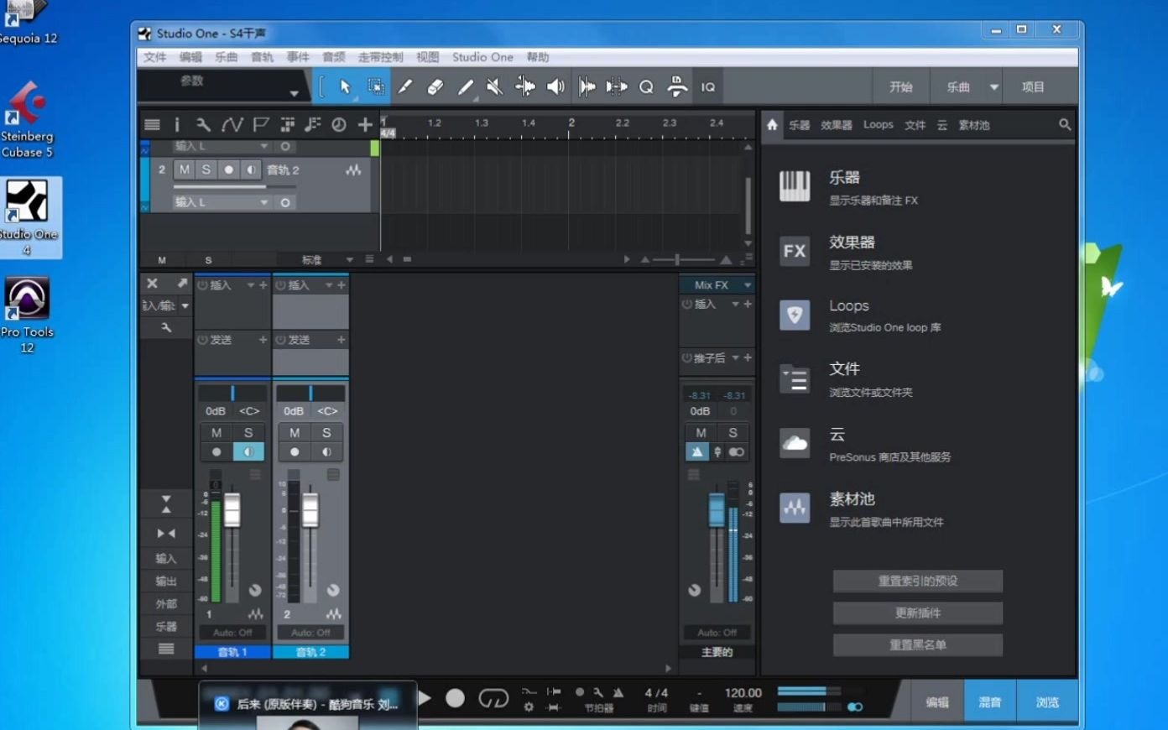This screenshot has width=1168, height=730.
Task: Record-arm track 音轨 2 in arrangement
Action: coord(228,169)
